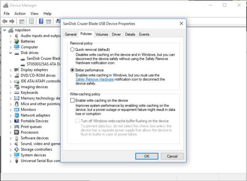Screen dimensions: 247x181
Task: Open the File menu
Action: click(x=7, y=14)
